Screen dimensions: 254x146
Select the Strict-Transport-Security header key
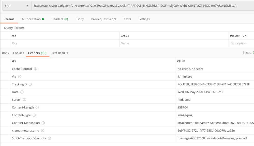pos(29,138)
